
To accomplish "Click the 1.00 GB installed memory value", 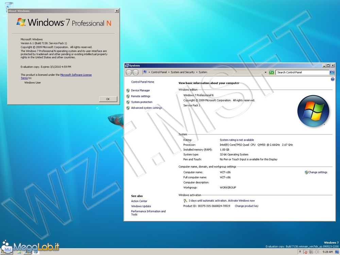I will [224, 150].
